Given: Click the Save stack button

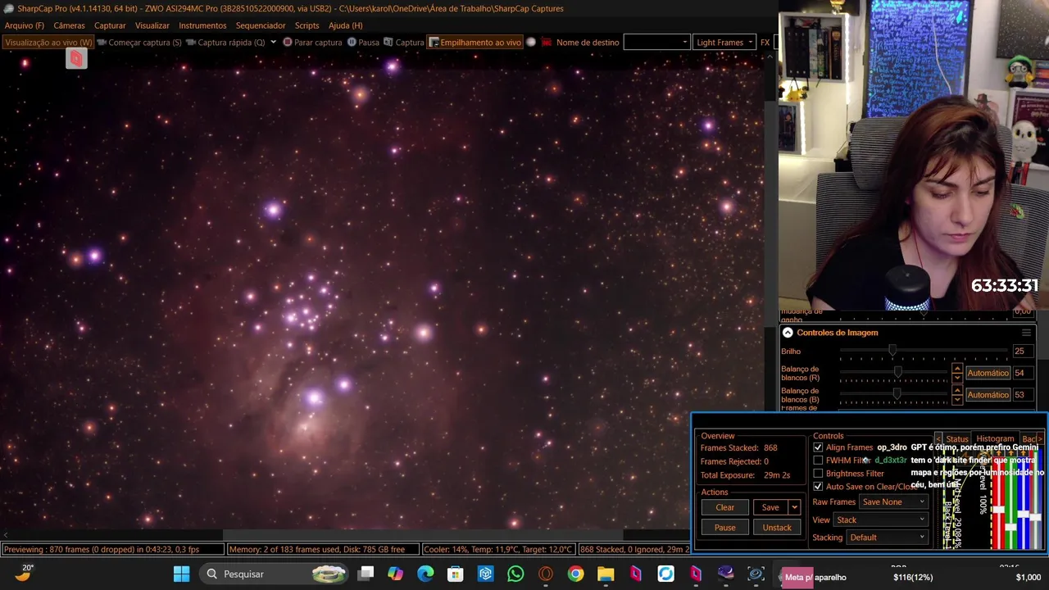Looking at the screenshot, I should [770, 507].
